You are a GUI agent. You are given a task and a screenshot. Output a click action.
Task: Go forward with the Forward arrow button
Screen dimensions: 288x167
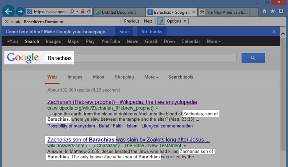pos(20,11)
